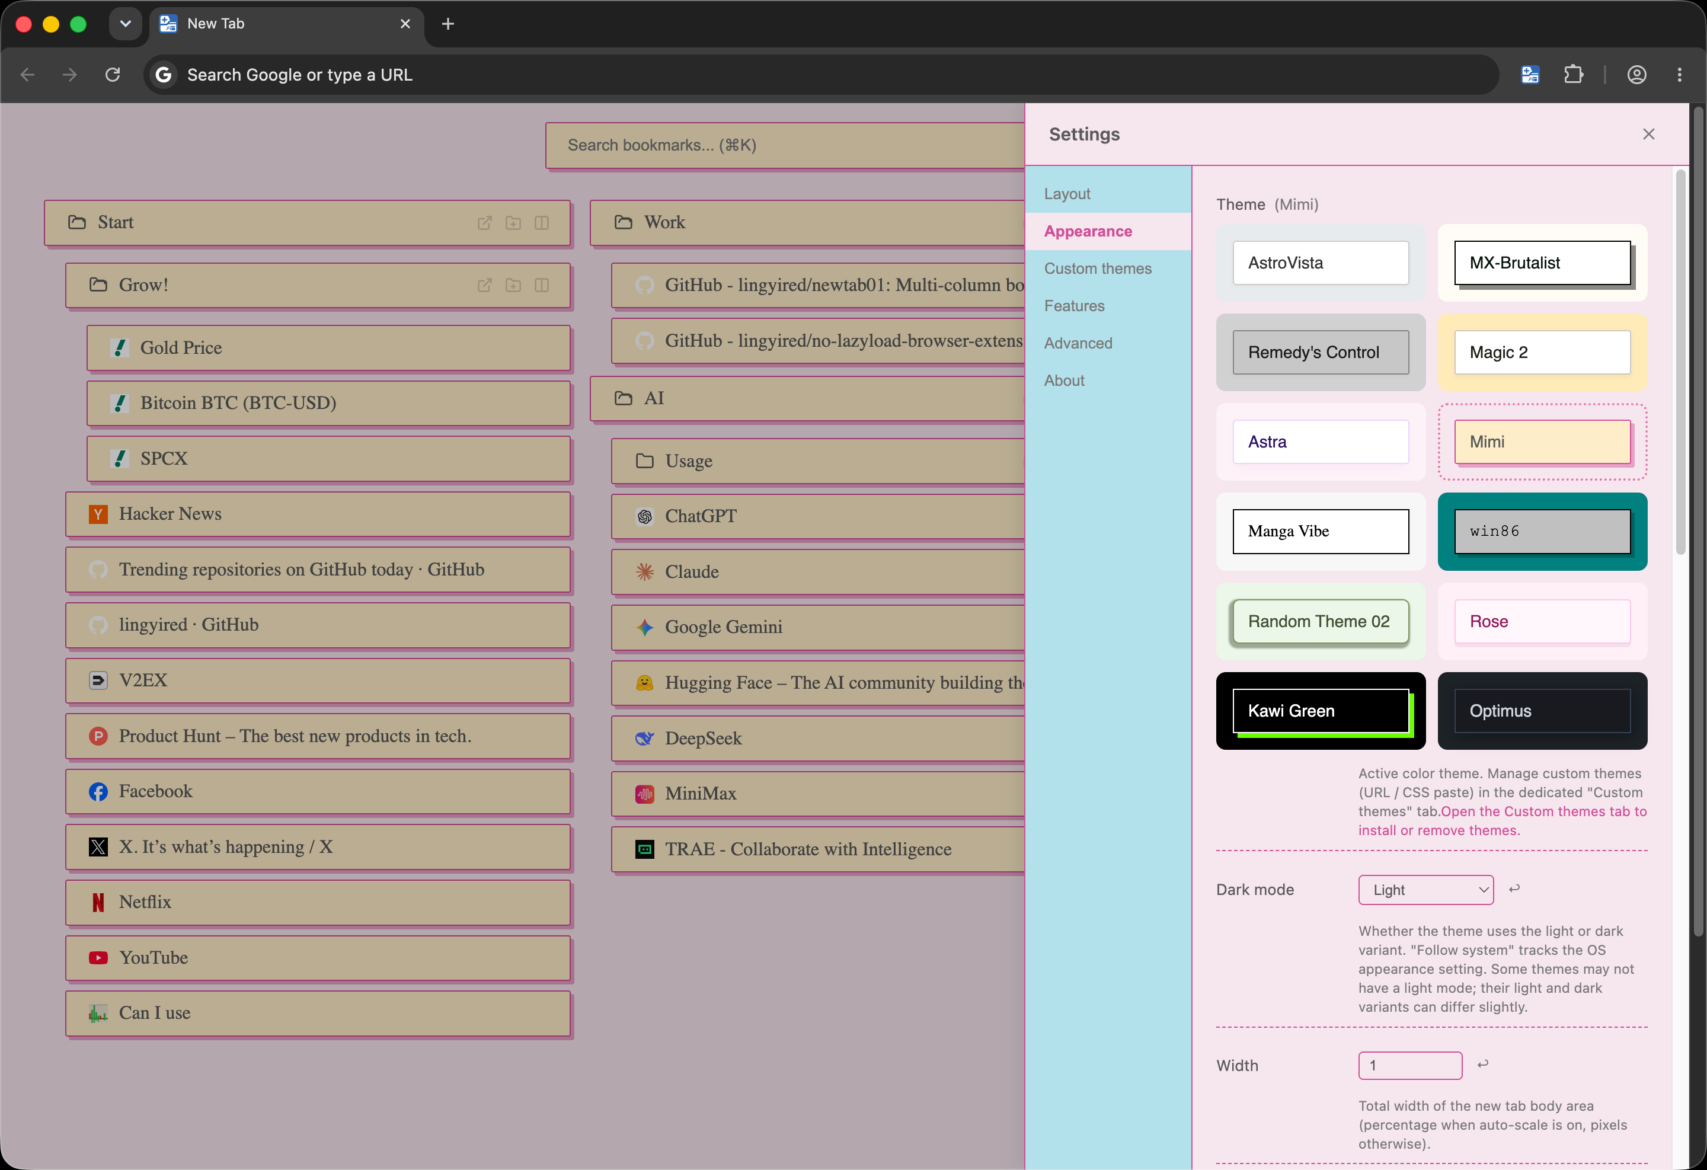This screenshot has width=1707, height=1170.
Task: Open the Trending repositories on GitHub bookmark
Action: click(318, 570)
